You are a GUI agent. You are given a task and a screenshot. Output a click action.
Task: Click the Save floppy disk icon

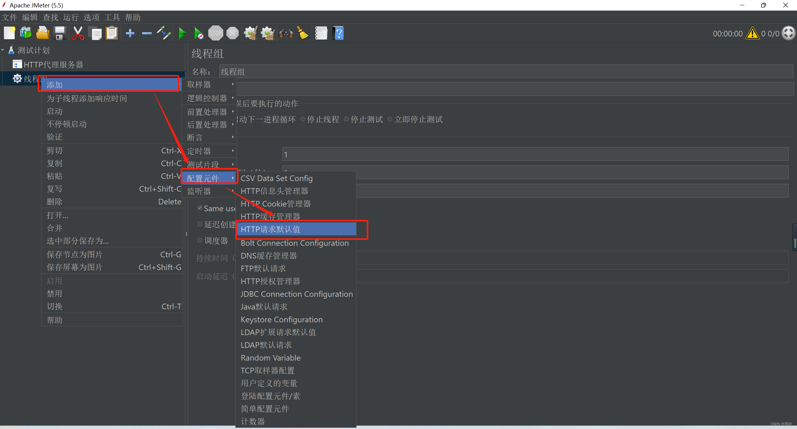coord(60,33)
